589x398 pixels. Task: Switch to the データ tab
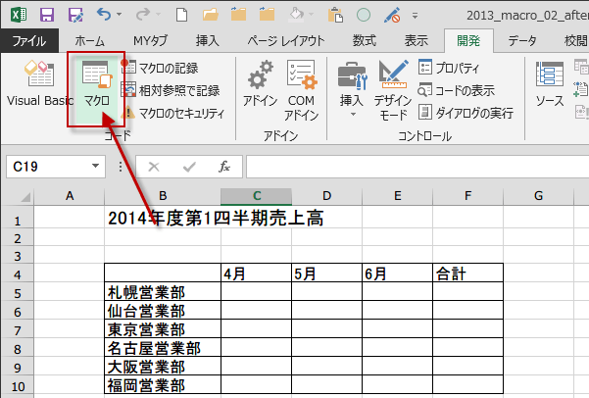tap(522, 40)
